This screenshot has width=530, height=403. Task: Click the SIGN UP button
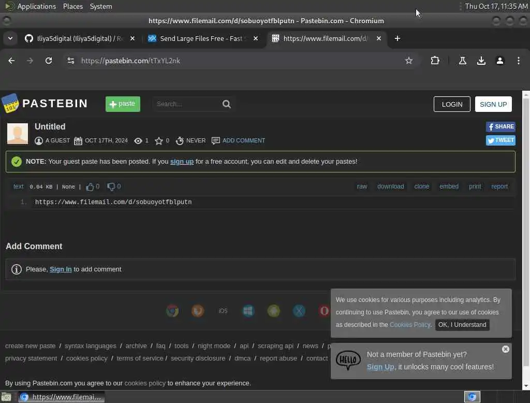(493, 104)
